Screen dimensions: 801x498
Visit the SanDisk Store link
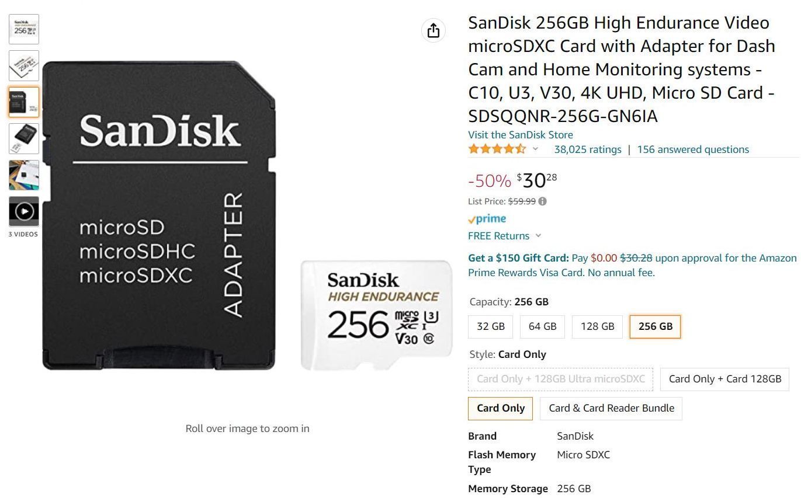click(519, 134)
